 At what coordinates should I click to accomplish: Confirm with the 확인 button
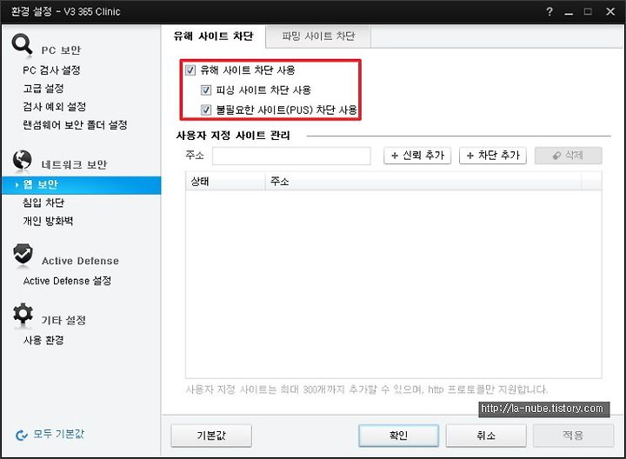pos(399,436)
